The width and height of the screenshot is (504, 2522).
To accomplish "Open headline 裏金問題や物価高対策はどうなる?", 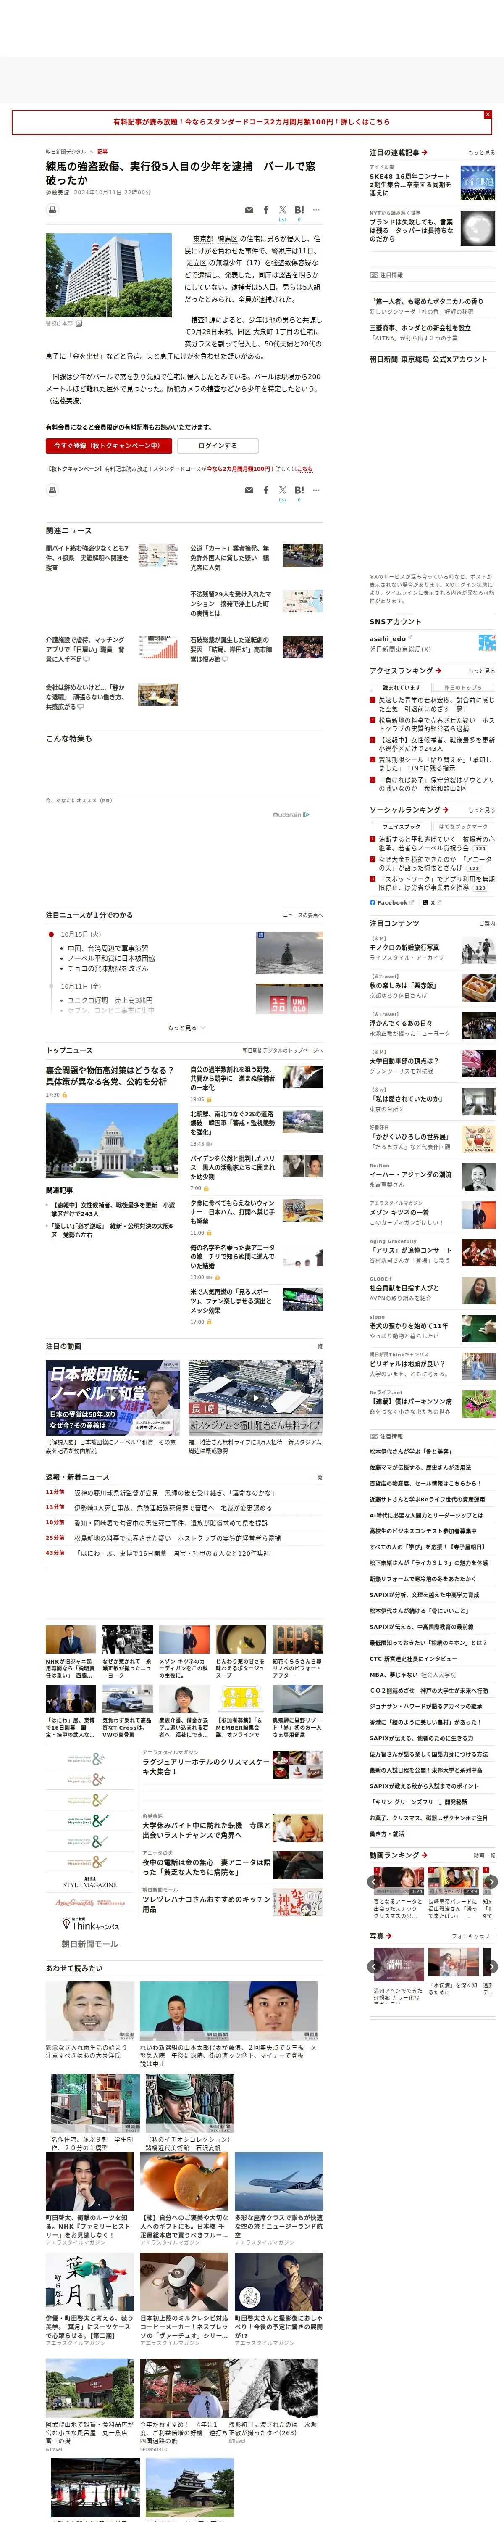I will [x=110, y=1076].
